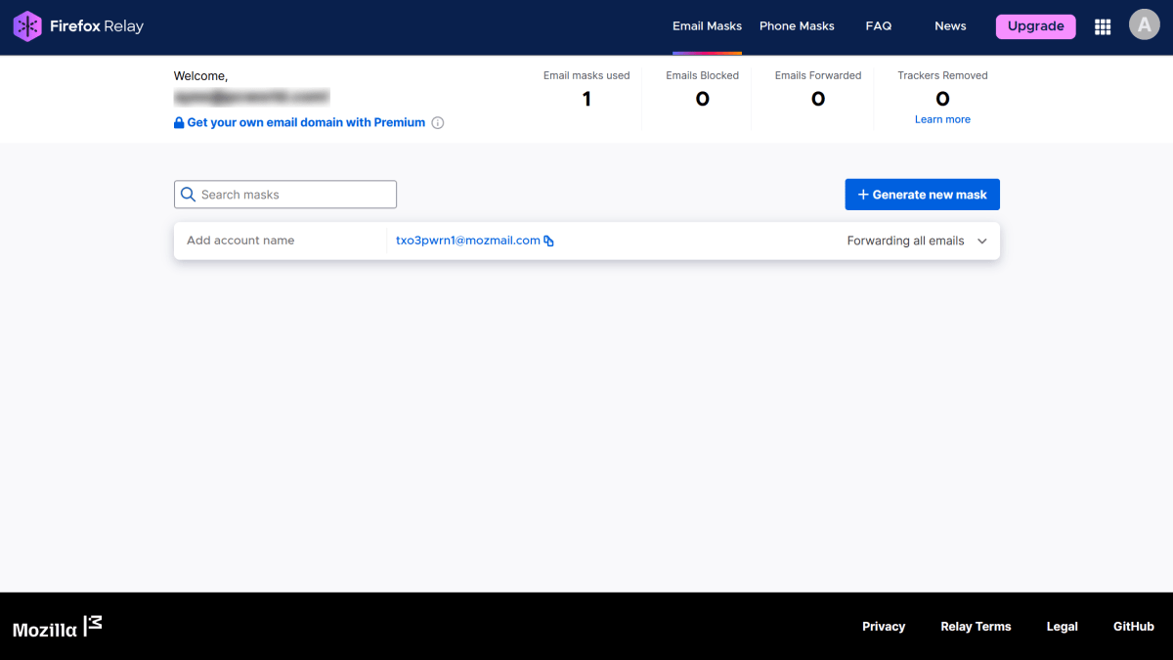Open Get your own email domain link
Viewport: 1173px width, 660px height.
click(305, 123)
